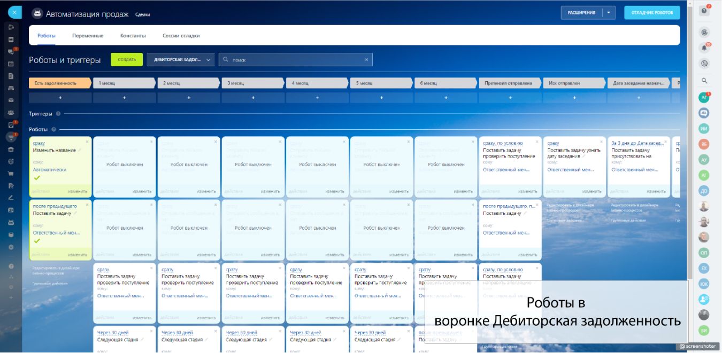The height and width of the screenshot is (353, 722).
Task: Open the Сессии отладки tab
Action: click(x=181, y=36)
